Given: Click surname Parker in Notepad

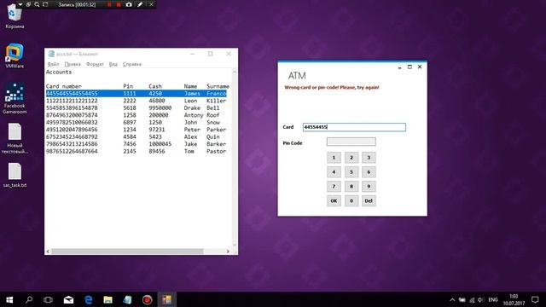Looking at the screenshot, I should click(216, 130).
